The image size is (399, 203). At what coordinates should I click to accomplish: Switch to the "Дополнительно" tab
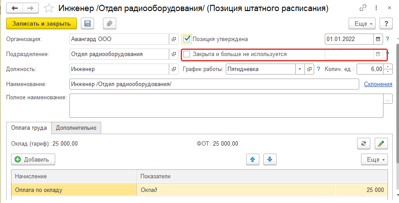coord(76,128)
